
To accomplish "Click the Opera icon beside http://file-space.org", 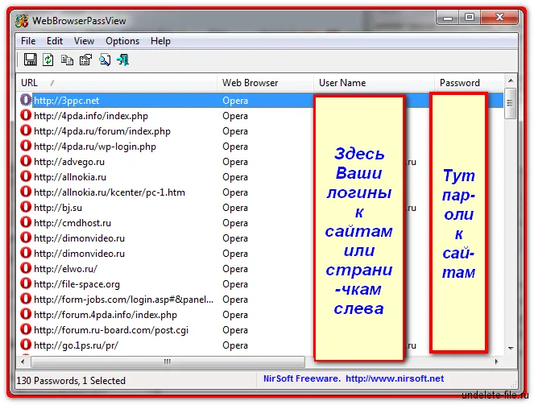I will [x=26, y=283].
